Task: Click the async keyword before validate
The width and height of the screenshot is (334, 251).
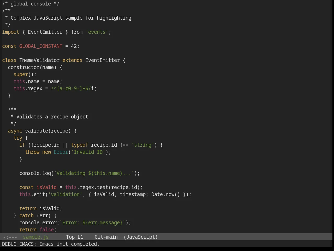Action: coord(15,131)
